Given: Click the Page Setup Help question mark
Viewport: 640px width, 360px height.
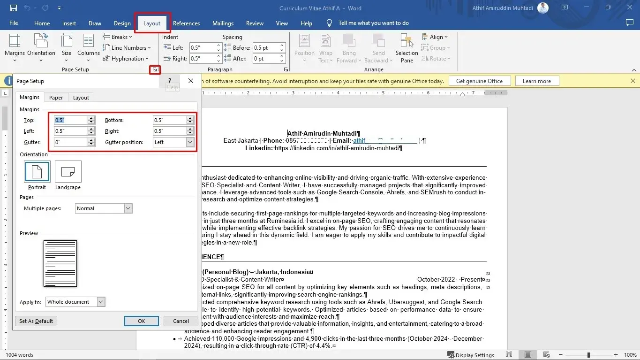Looking at the screenshot, I should coord(170,81).
